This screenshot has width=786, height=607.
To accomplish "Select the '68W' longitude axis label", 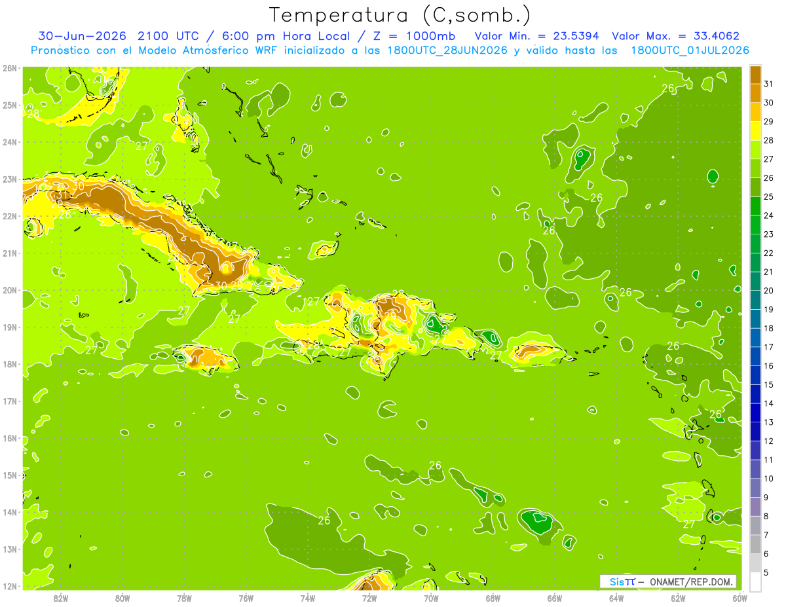I will point(493,598).
